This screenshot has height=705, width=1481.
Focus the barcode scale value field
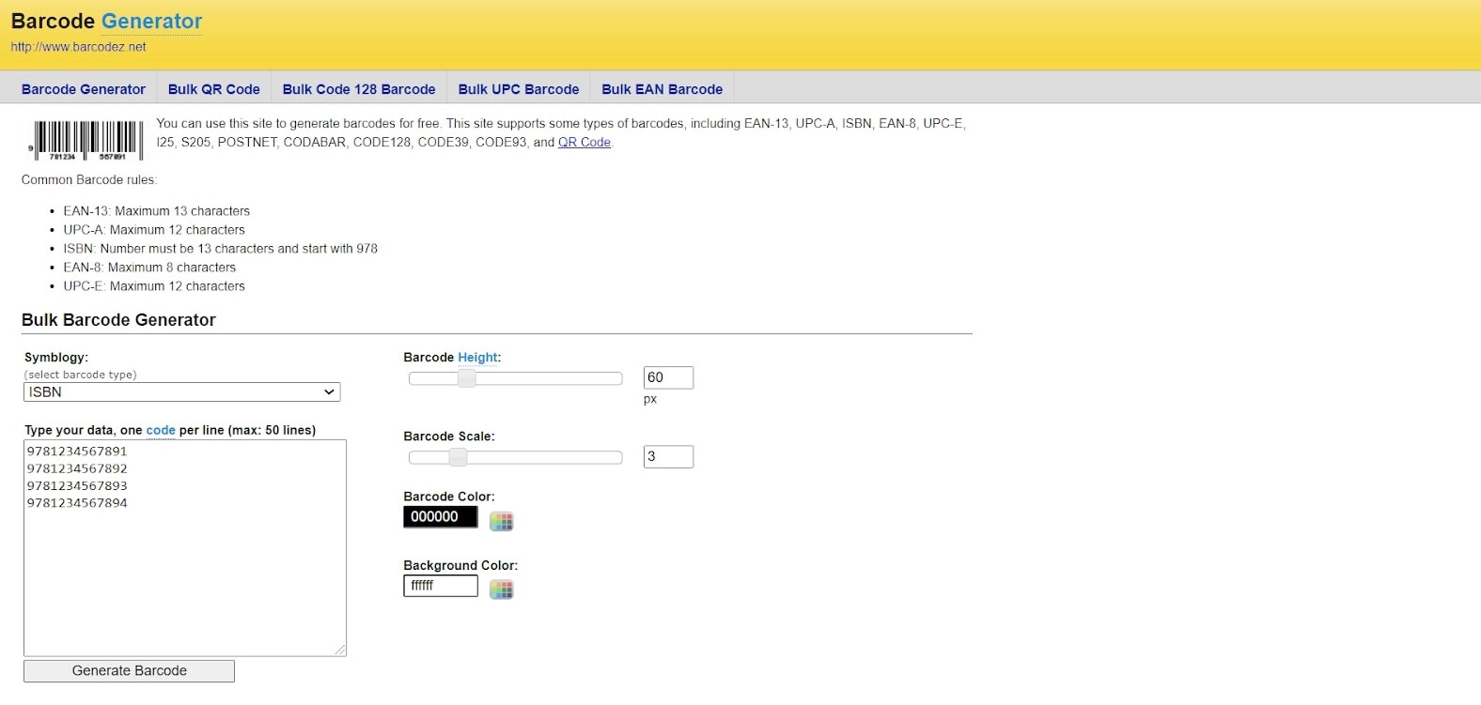coord(668,456)
